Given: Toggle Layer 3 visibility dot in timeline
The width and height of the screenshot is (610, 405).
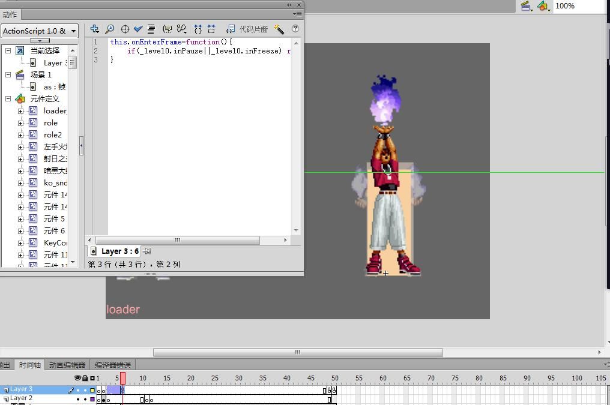Looking at the screenshot, I should pyautogui.click(x=78, y=390).
